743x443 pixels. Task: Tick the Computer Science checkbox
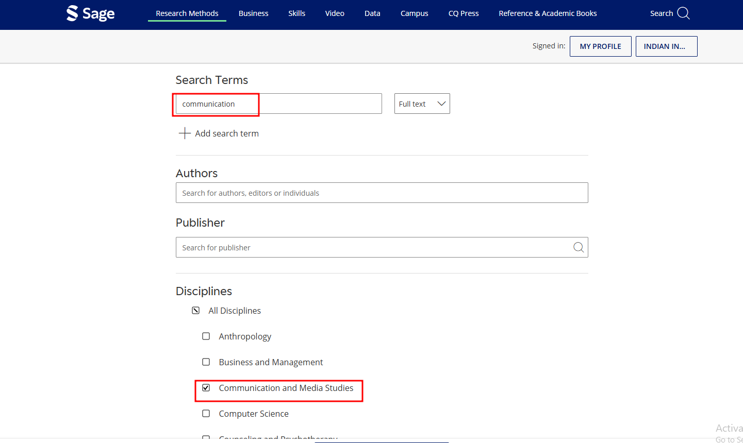pos(206,414)
